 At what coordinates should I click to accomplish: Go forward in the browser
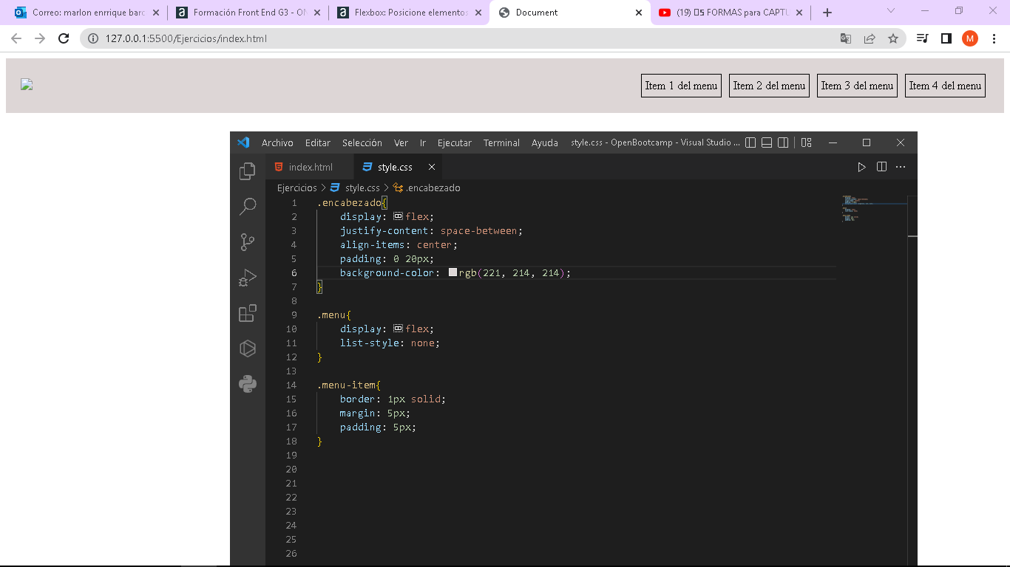click(x=40, y=38)
